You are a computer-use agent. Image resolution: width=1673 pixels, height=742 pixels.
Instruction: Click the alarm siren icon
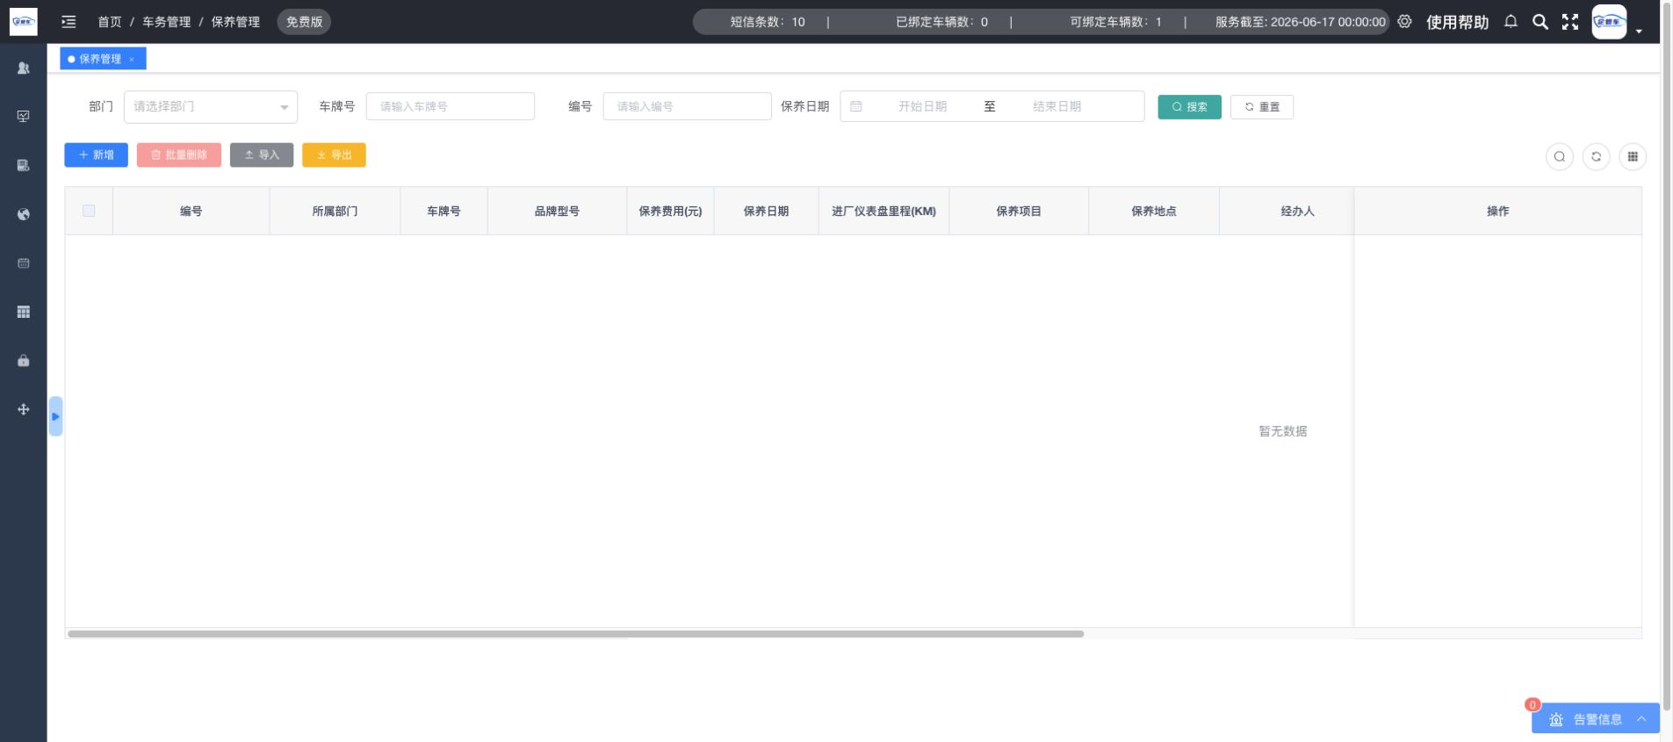(1556, 719)
